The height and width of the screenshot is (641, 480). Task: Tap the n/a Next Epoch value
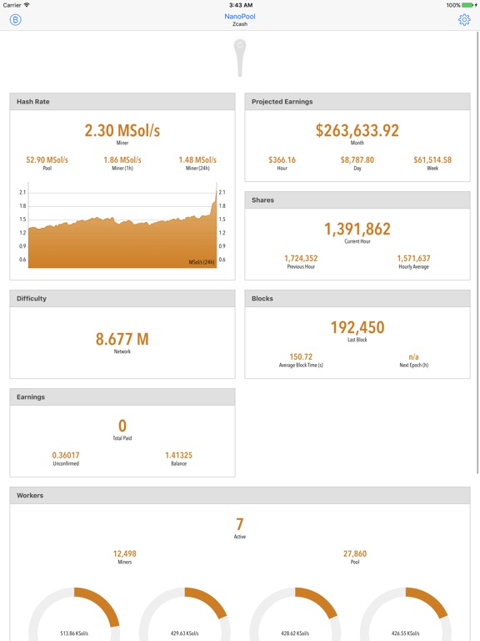click(413, 357)
